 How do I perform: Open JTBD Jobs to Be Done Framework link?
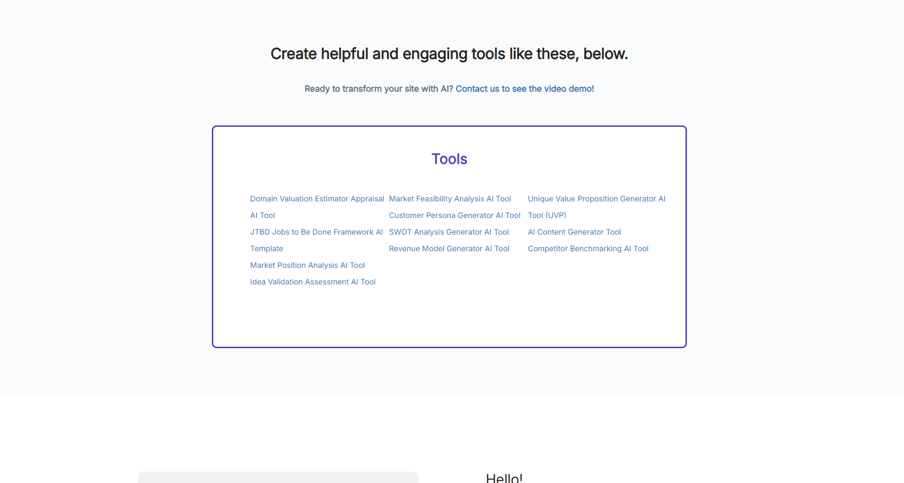(316, 232)
